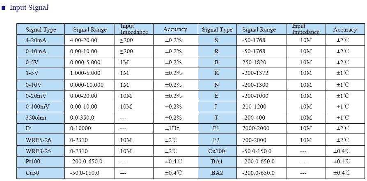This screenshot has height=181, width=367.
Task: Click the Cu50 signal type cell
Action: click(x=41, y=173)
